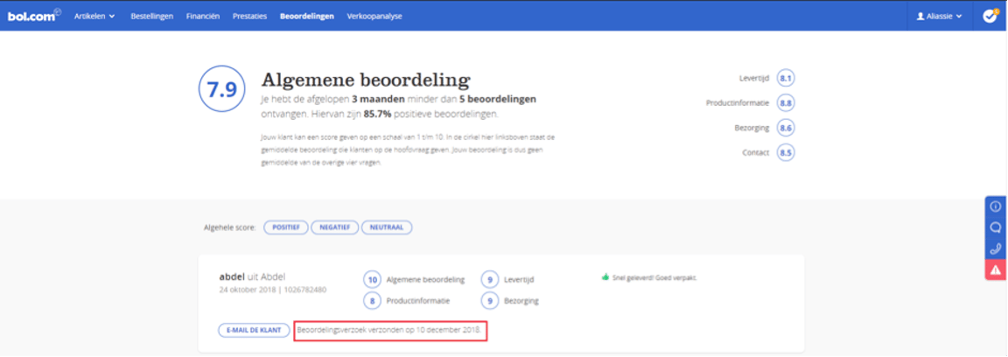
Task: Toggle the POSITIEF score filter
Action: coord(285,227)
